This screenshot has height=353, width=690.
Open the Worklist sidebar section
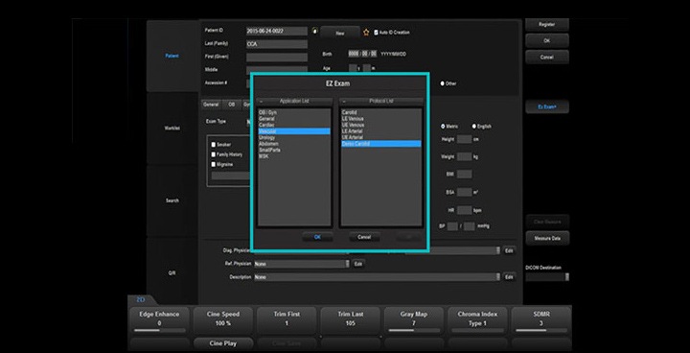pyautogui.click(x=172, y=129)
